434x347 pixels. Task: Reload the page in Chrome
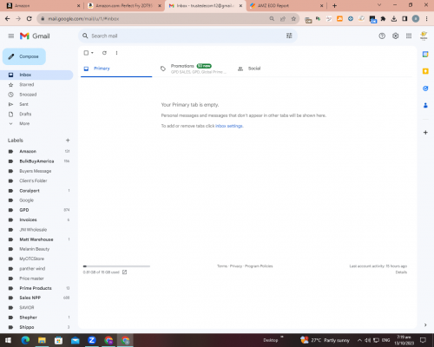[x=29, y=18]
